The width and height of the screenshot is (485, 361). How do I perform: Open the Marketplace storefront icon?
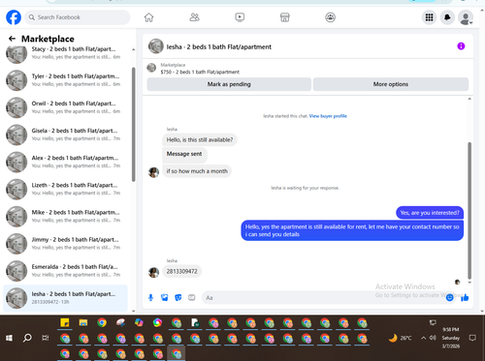285,17
